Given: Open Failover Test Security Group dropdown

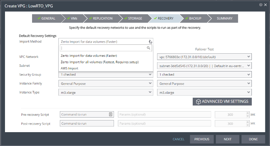Looking at the screenshot, I should click(x=204, y=75).
